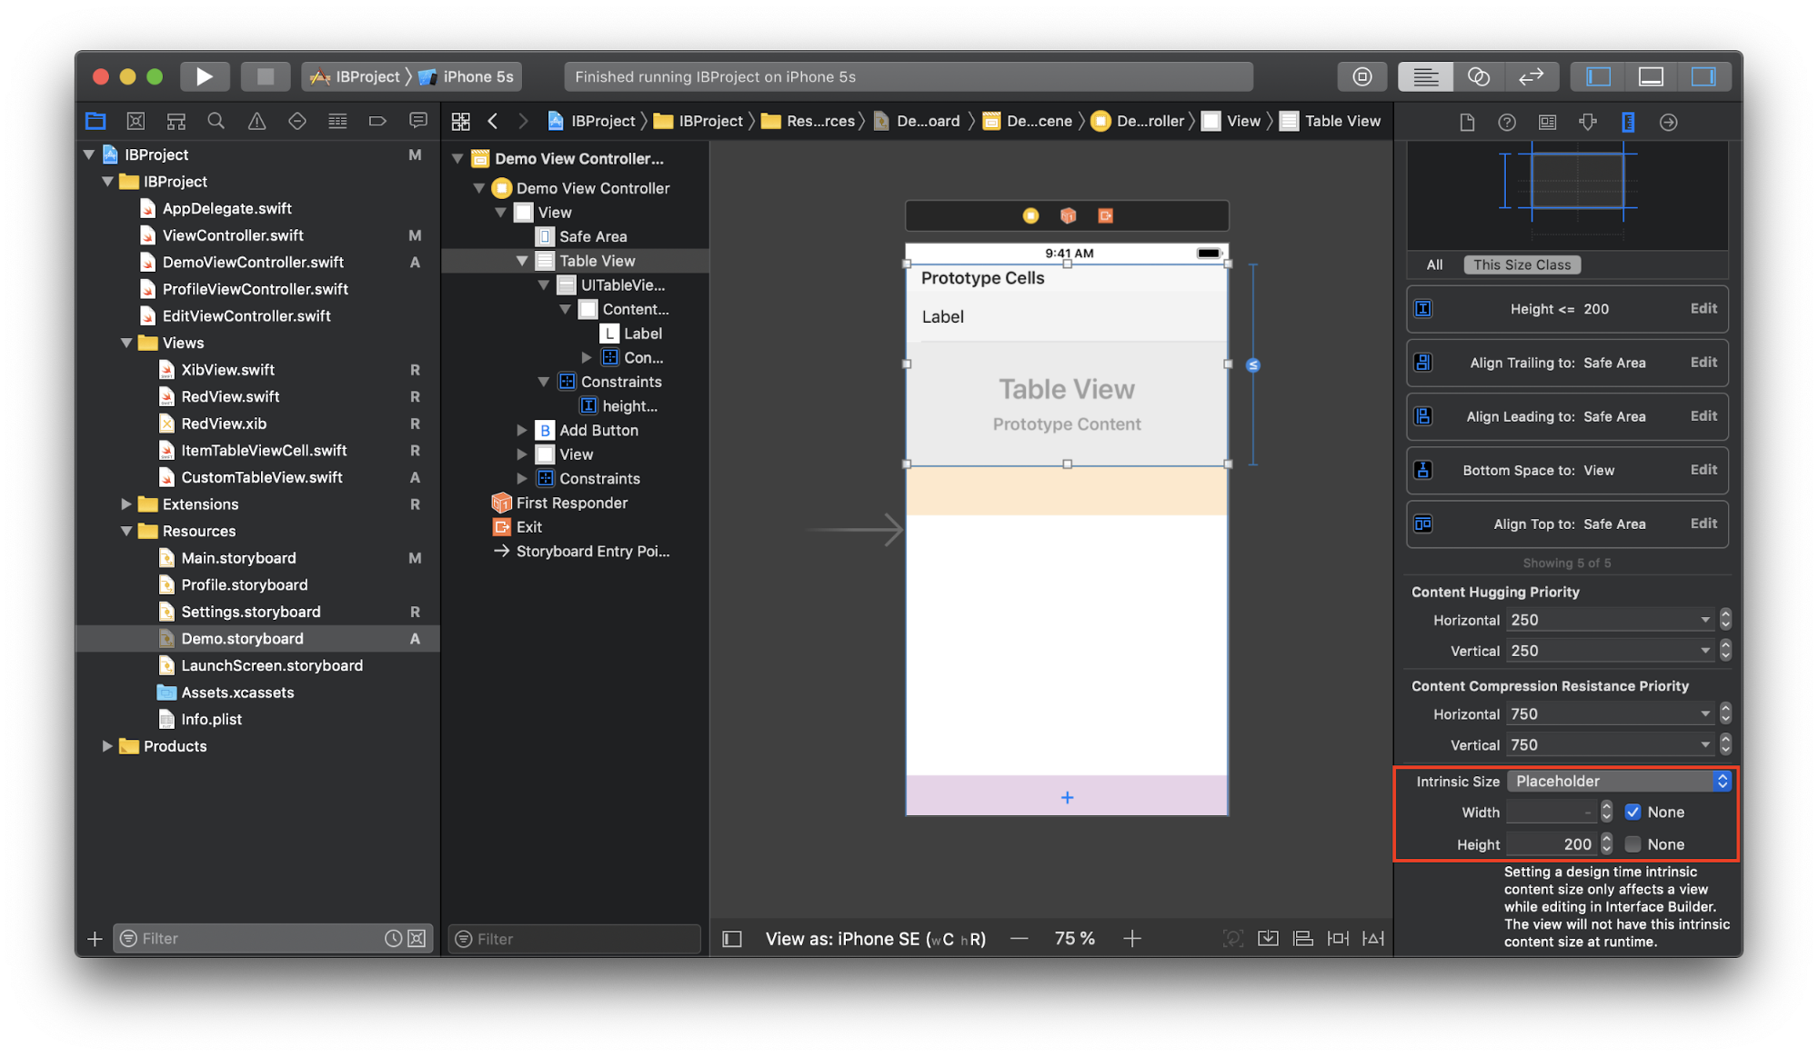This screenshot has height=1057, width=1818.
Task: Stop the running scheme
Action: [265, 76]
